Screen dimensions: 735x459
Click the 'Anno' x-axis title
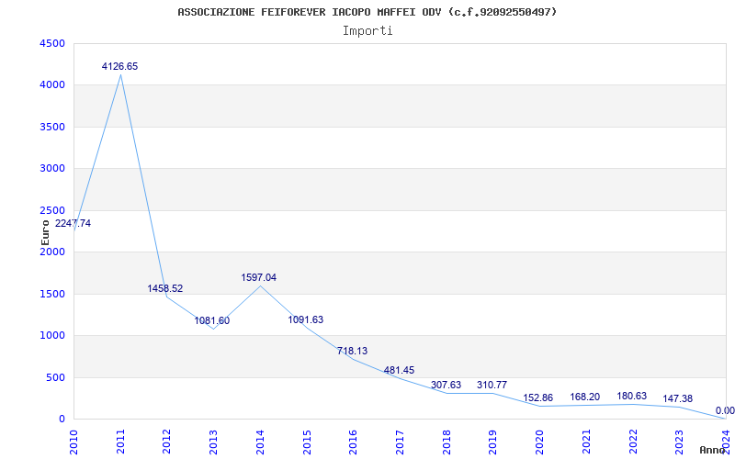click(x=711, y=451)
